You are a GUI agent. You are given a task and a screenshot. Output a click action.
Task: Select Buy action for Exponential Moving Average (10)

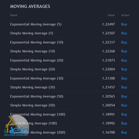[124, 42]
